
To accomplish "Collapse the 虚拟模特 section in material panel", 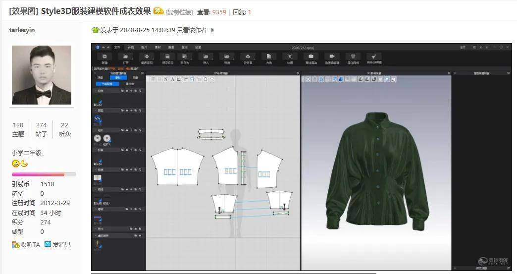I will [96, 236].
